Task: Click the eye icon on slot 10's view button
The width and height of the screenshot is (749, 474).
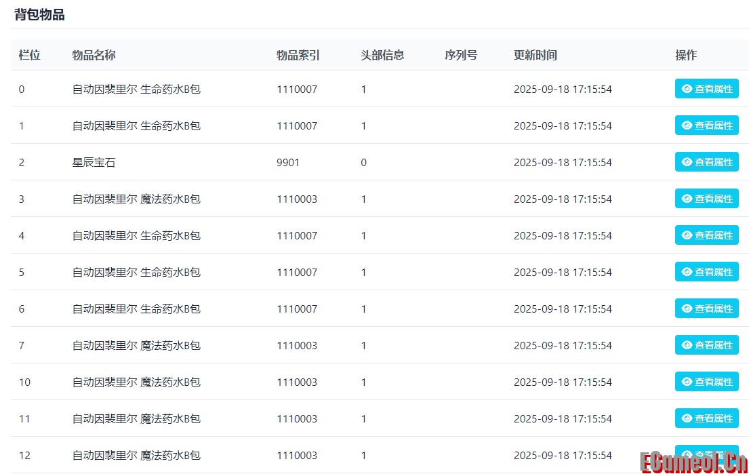Action: pyautogui.click(x=687, y=381)
